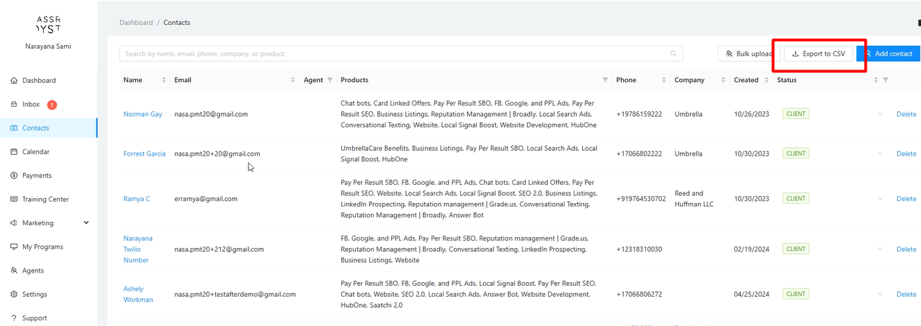
Task: Open Settings from the sidebar
Action: 34,294
